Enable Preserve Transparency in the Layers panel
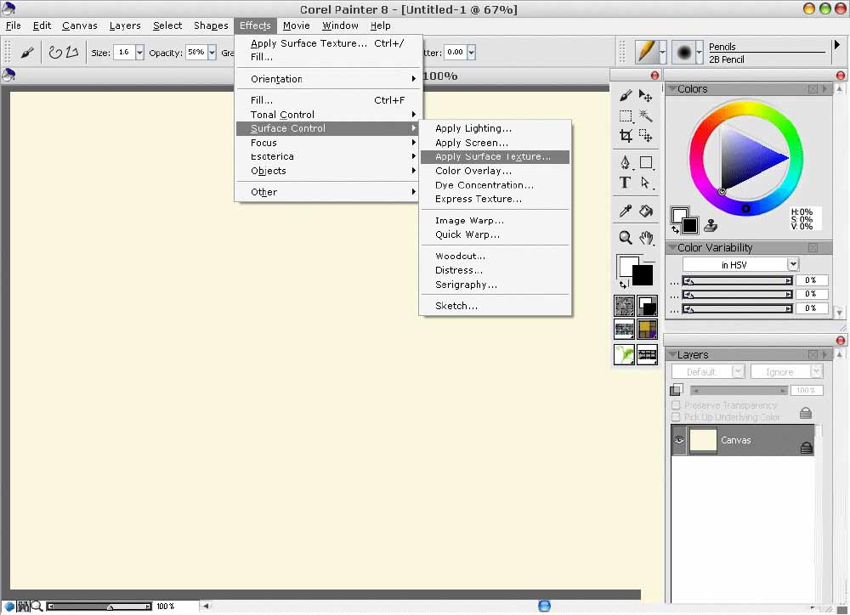850x615 pixels. [677, 405]
